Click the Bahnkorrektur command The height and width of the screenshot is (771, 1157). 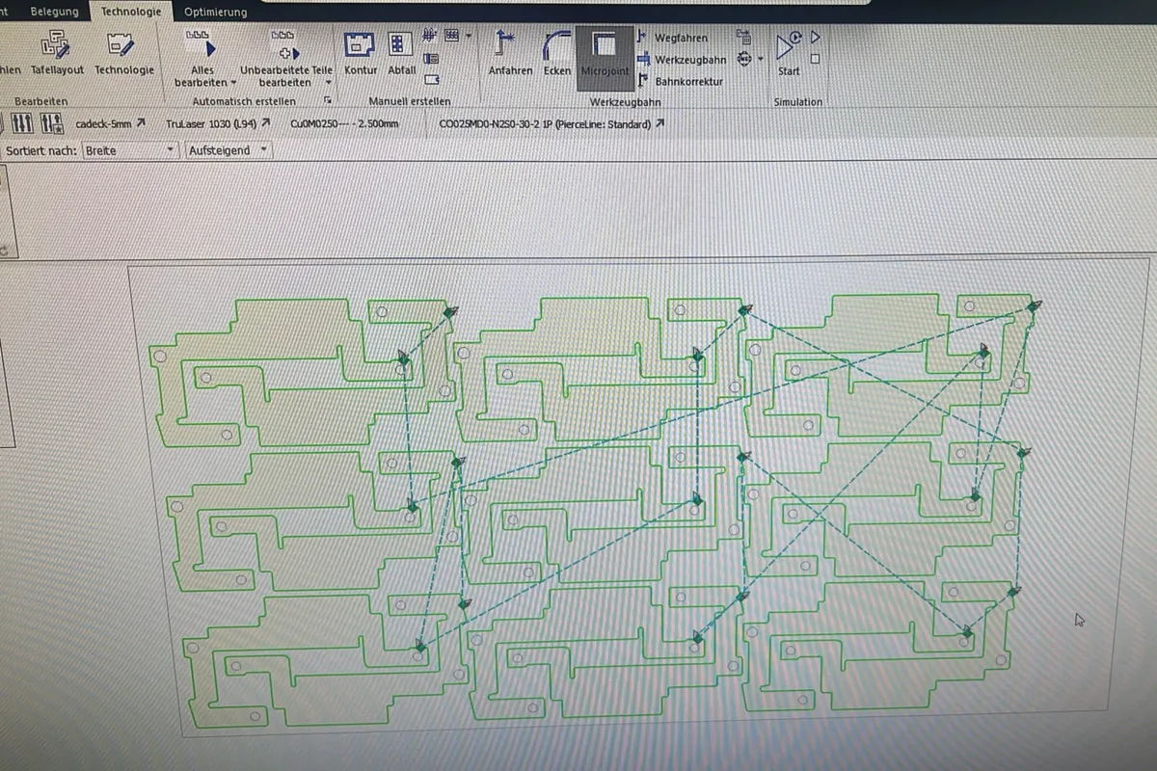pos(681,82)
